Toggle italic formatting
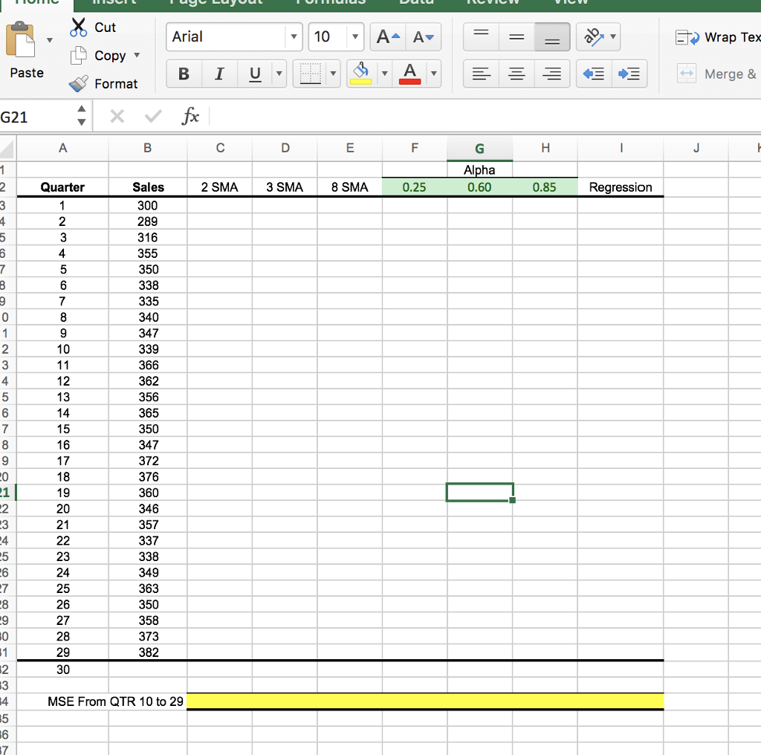The image size is (761, 755). [x=218, y=73]
